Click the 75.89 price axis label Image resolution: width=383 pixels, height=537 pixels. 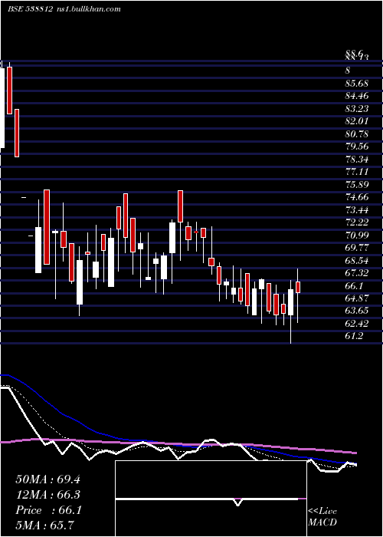[356, 185]
